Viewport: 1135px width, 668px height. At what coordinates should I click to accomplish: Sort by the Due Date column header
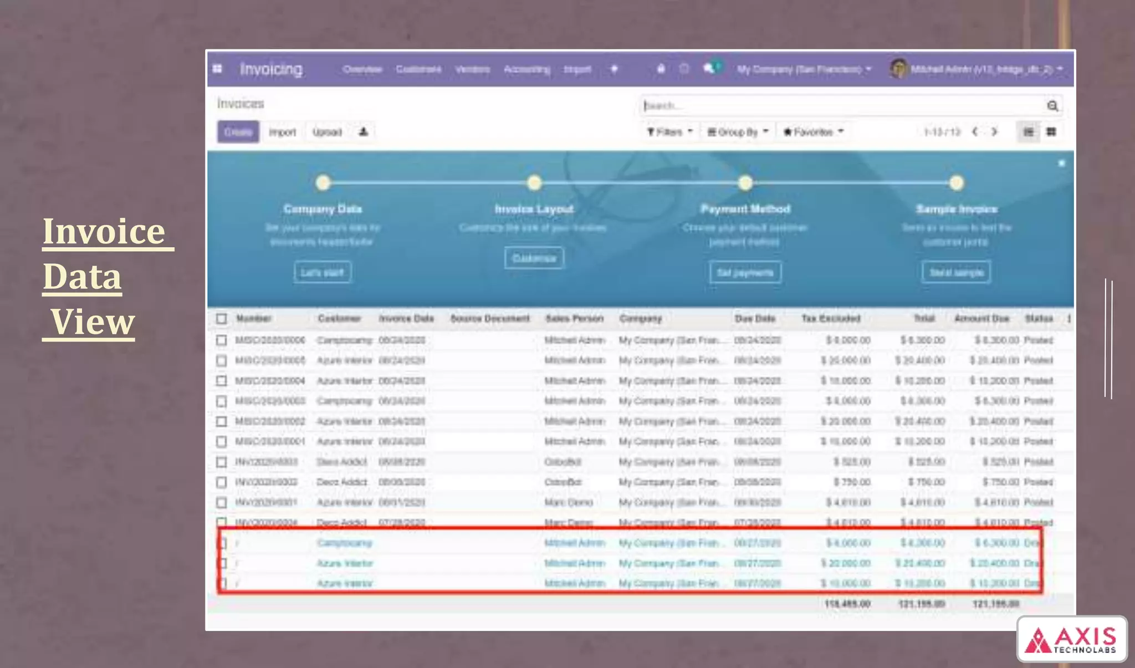[755, 318]
